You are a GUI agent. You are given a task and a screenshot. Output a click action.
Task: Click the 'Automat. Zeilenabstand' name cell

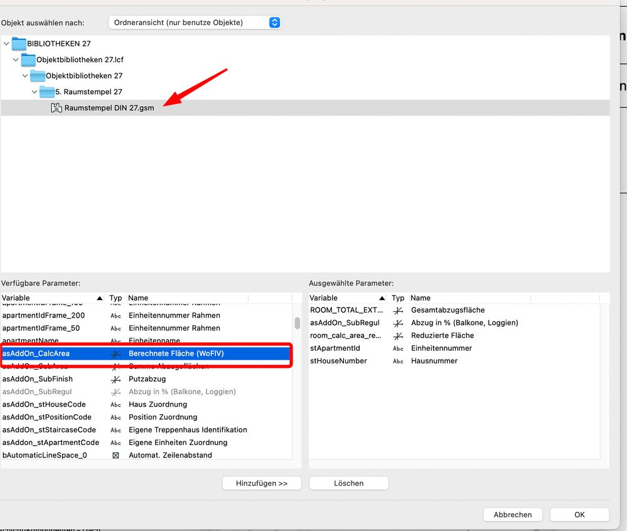click(x=170, y=456)
